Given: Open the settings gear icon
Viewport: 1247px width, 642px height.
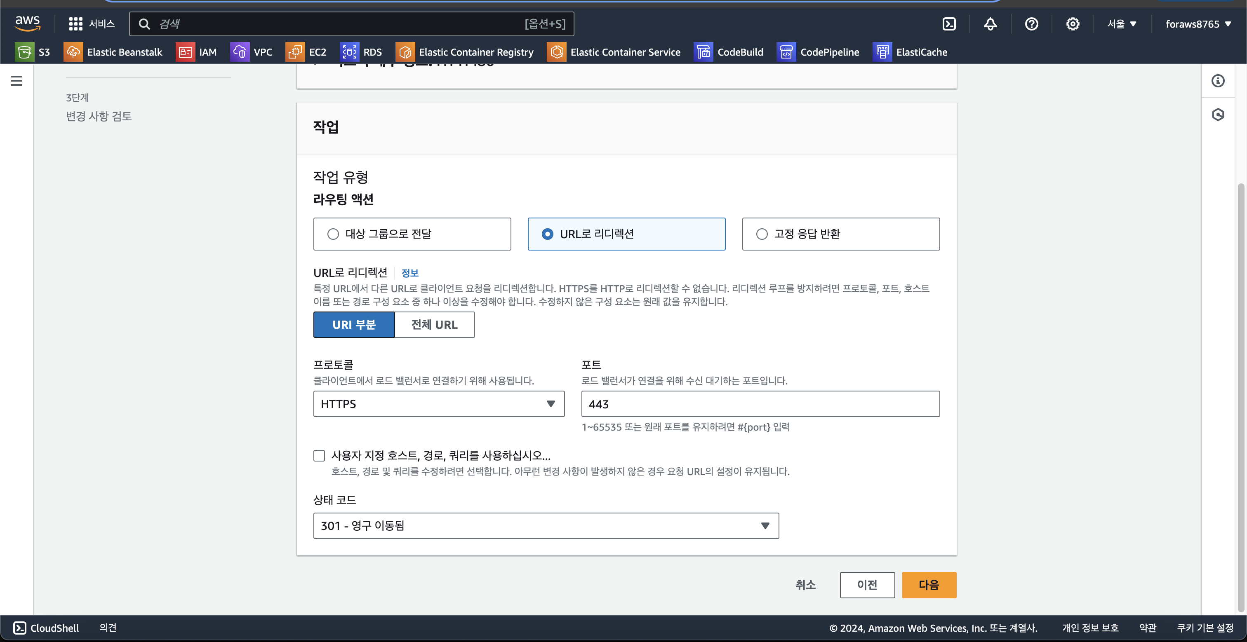Looking at the screenshot, I should [x=1072, y=24].
